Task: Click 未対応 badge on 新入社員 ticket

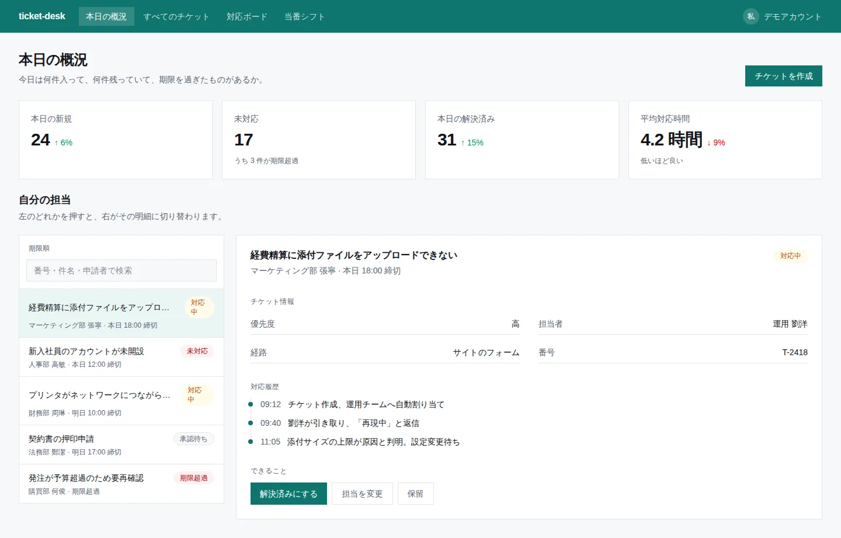Action: (x=197, y=351)
